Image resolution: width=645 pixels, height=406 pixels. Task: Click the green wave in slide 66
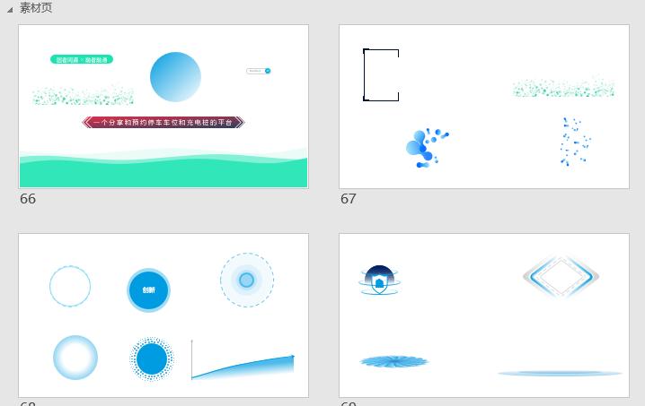coord(163,168)
